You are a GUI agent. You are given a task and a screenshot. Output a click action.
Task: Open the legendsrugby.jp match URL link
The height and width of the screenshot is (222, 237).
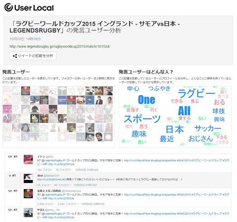60,46
